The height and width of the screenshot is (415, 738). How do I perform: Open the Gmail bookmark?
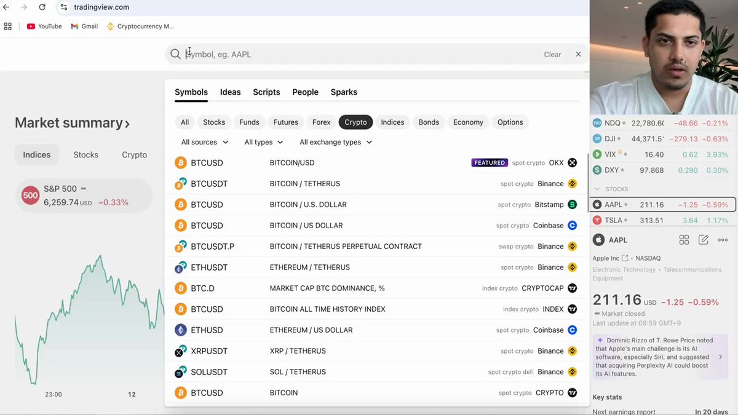[x=84, y=26]
